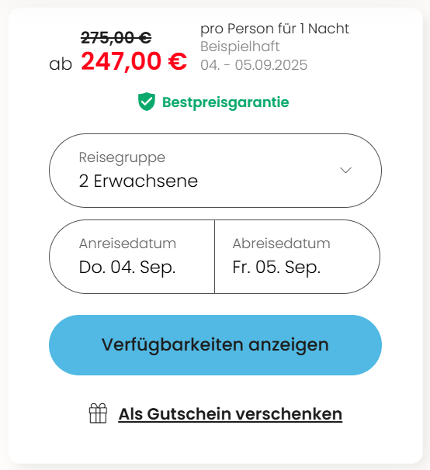Click the example date 04. - 05.09.2025

click(x=254, y=65)
